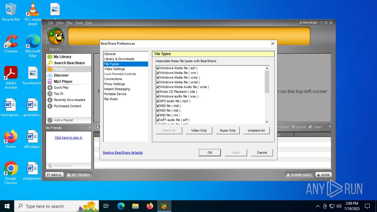Select the People section icon

50,69
